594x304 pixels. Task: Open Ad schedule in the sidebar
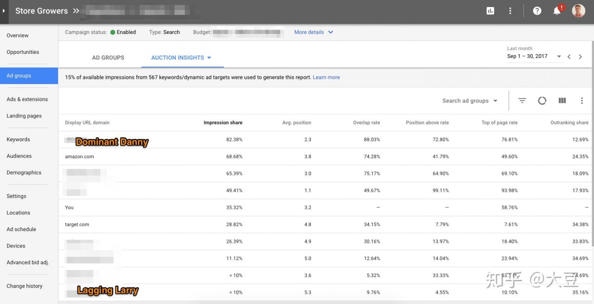[21, 229]
